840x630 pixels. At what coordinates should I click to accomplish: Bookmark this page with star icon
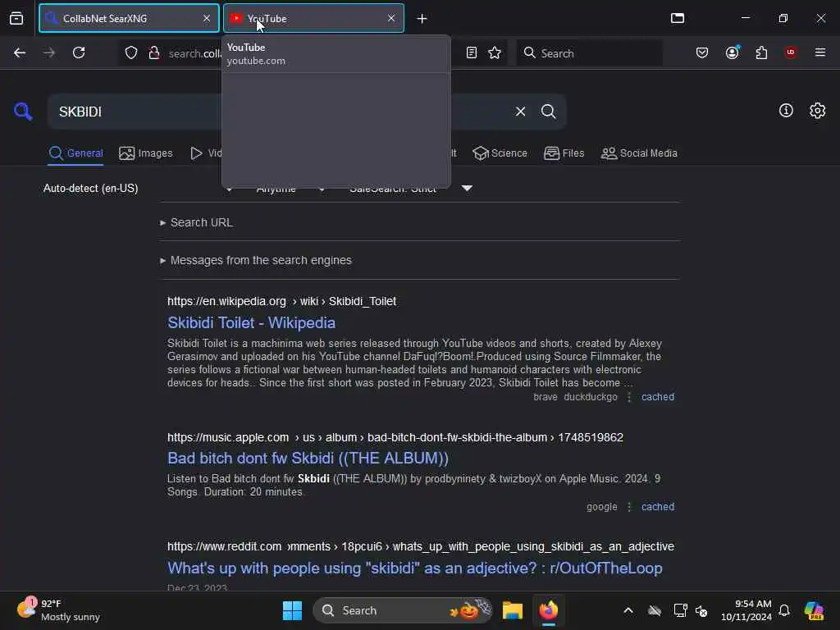pyautogui.click(x=495, y=52)
